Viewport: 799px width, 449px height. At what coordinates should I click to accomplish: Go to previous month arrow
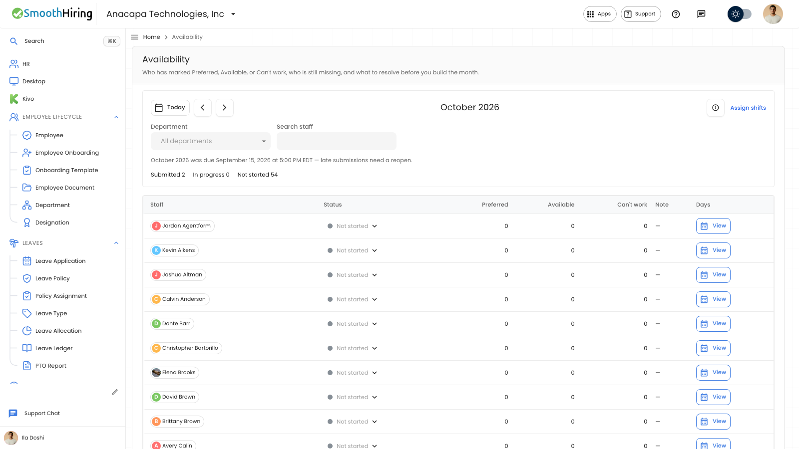click(x=203, y=108)
